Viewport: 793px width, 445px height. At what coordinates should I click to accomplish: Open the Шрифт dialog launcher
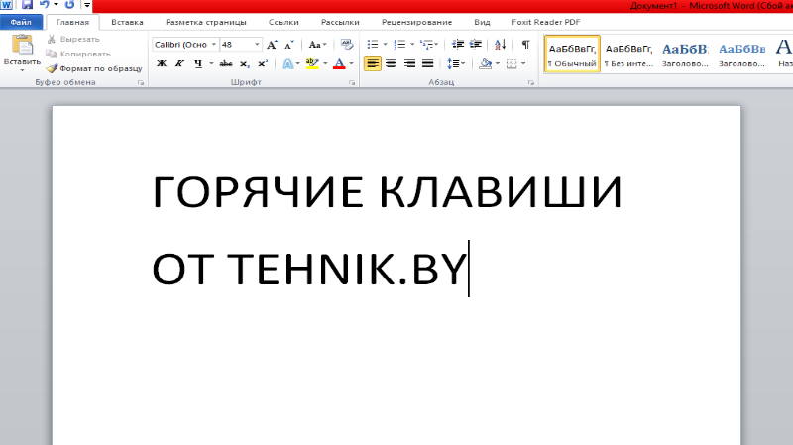(352, 83)
